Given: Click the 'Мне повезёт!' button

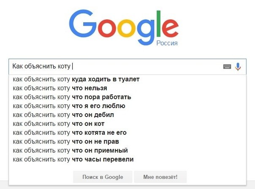Looking at the screenshot, I should tap(160, 177).
